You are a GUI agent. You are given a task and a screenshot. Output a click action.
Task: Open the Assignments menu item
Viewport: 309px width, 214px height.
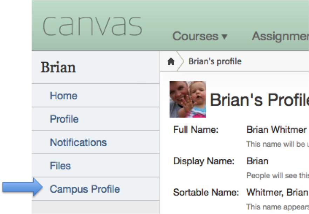[x=280, y=36]
